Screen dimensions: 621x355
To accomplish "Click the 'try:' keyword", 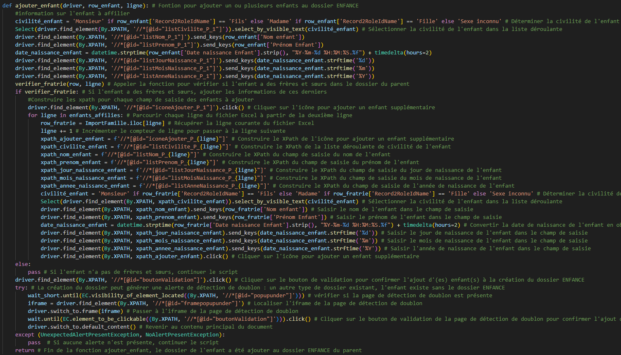I will click(x=21, y=288).
